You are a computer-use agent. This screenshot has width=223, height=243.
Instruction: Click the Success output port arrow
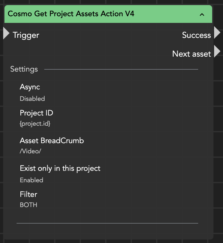point(217,33)
